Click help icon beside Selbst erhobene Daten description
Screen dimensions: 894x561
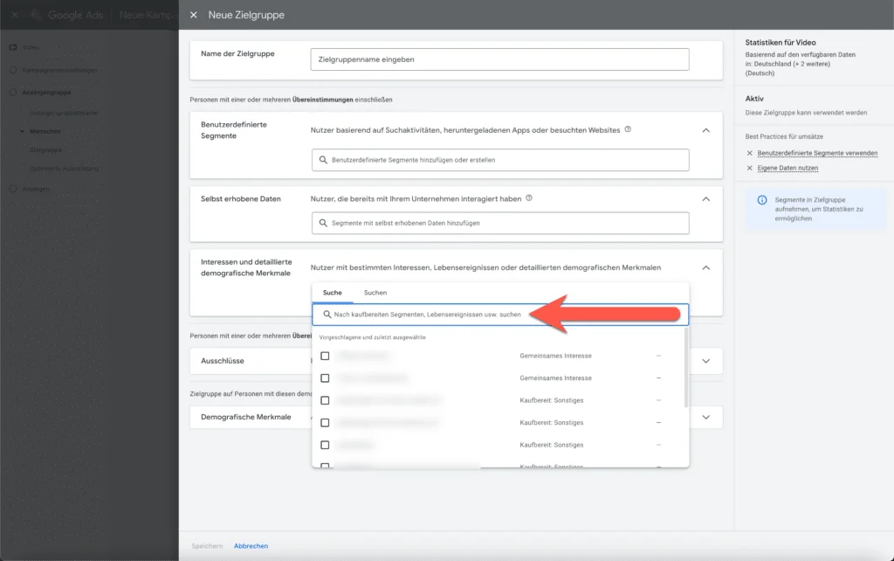click(529, 198)
